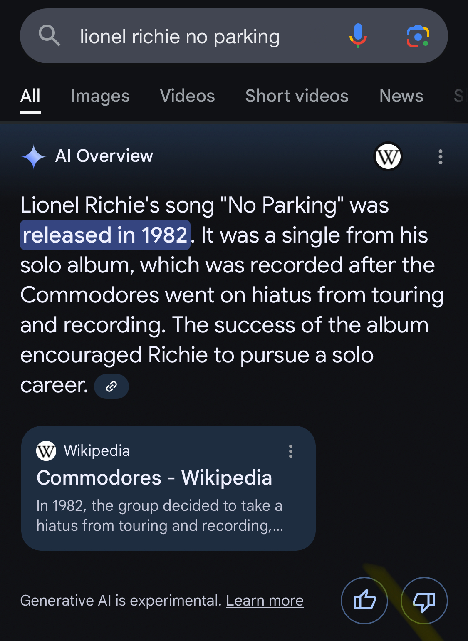The image size is (468, 641).
Task: Open AI Overview three-dot options menu
Action: pos(440,157)
